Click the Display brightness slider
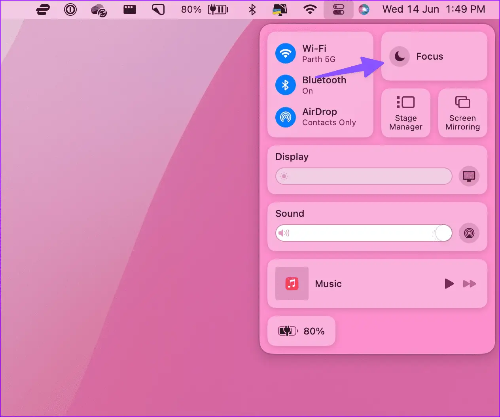500x417 pixels. point(364,176)
